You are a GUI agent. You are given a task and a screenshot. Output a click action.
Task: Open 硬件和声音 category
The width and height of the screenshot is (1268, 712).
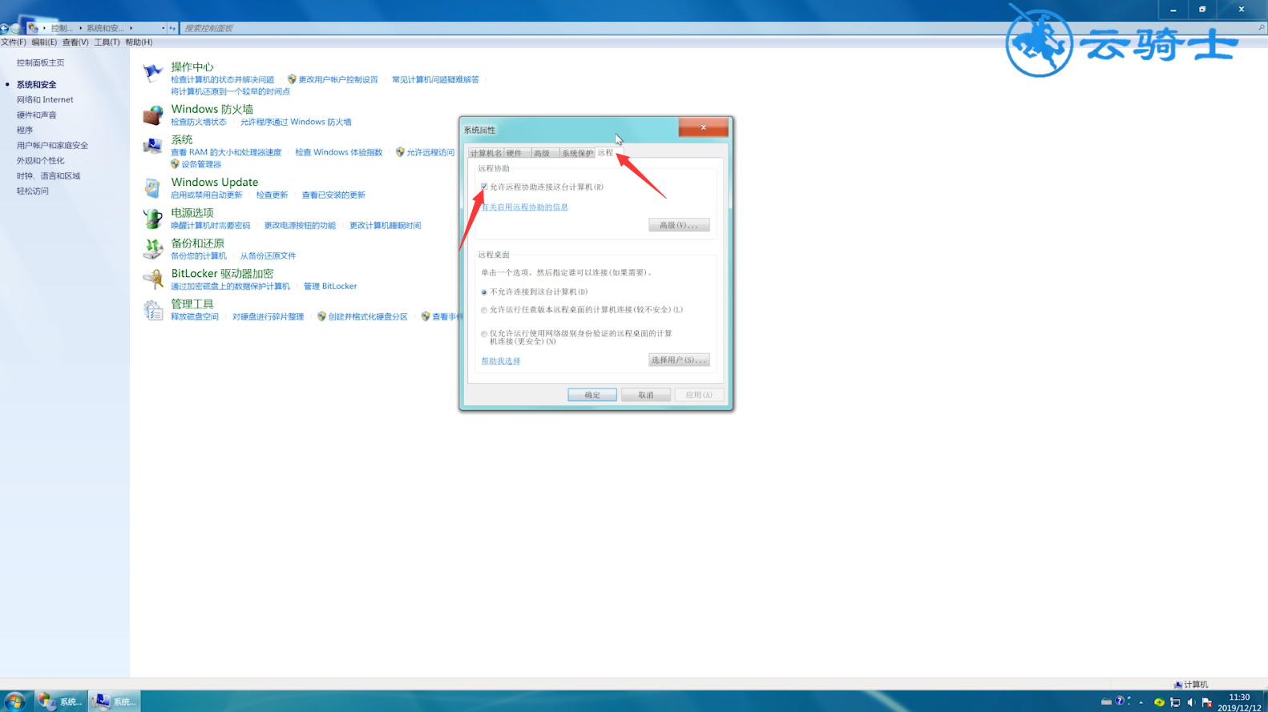(37, 115)
